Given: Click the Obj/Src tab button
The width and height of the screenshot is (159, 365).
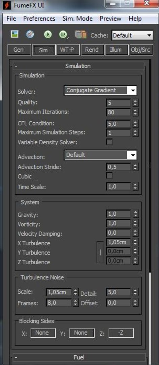Looking at the screenshot, I should click(x=141, y=50).
